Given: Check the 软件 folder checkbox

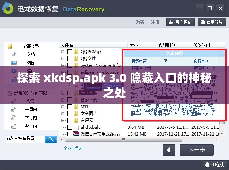Looking at the screenshot, I should [70, 107].
